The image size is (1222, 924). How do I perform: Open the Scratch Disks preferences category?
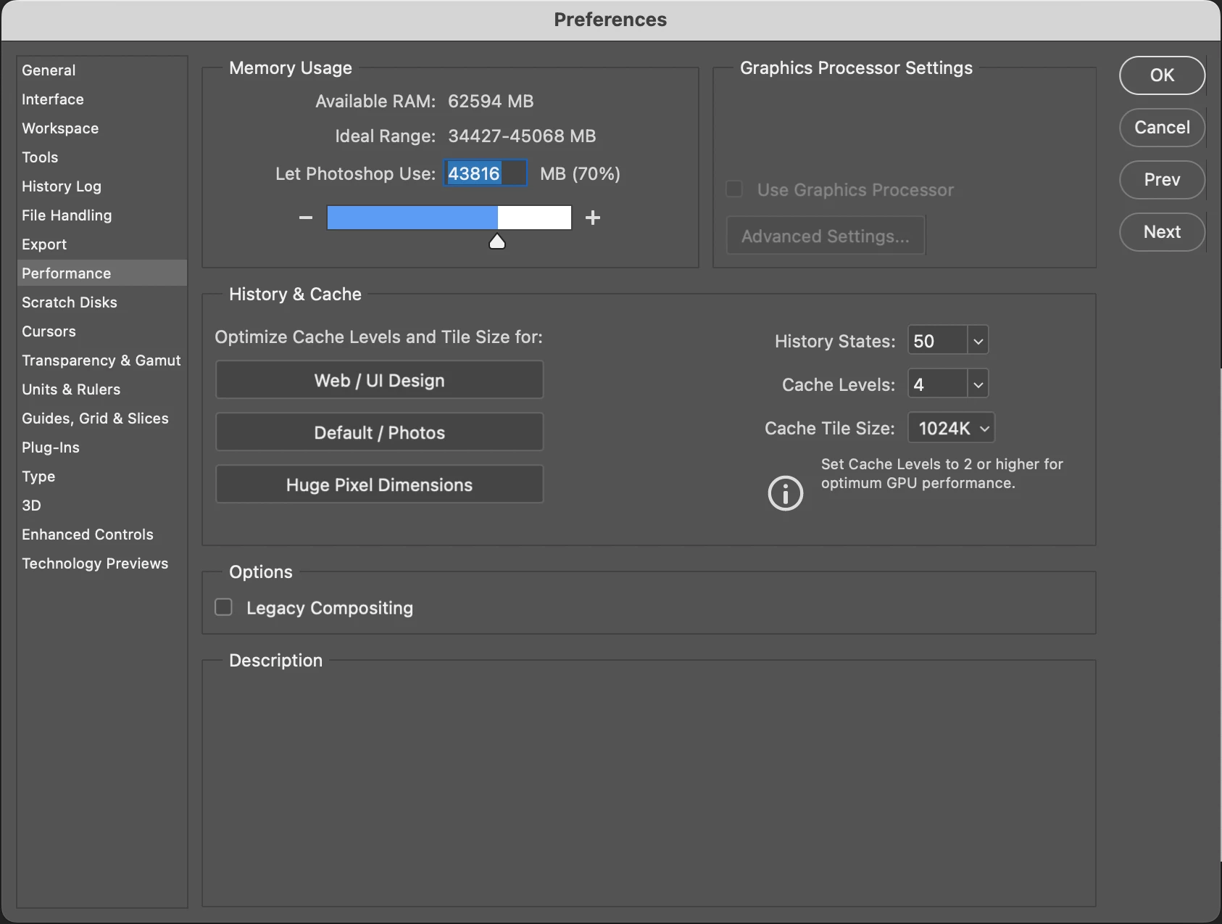[x=101, y=302]
